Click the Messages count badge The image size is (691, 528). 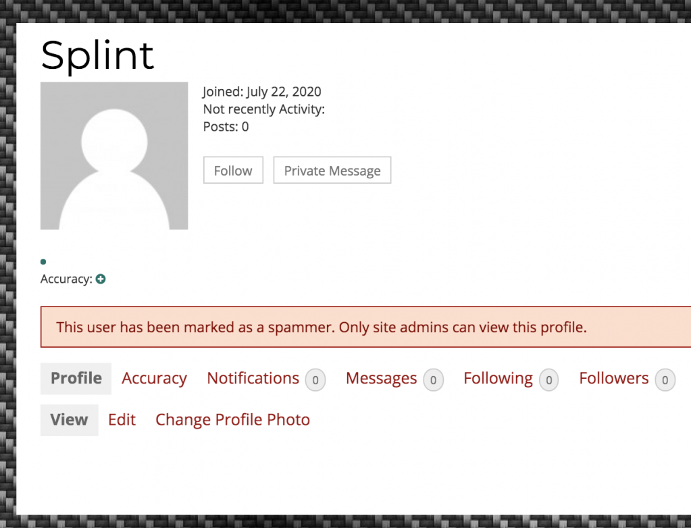(434, 380)
